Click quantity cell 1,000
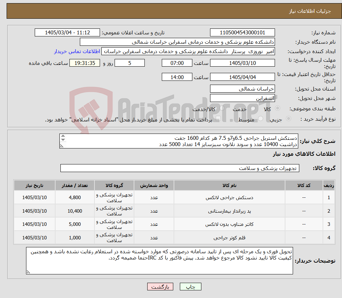Viewport: 342px width, 298px height. coord(75,238)
